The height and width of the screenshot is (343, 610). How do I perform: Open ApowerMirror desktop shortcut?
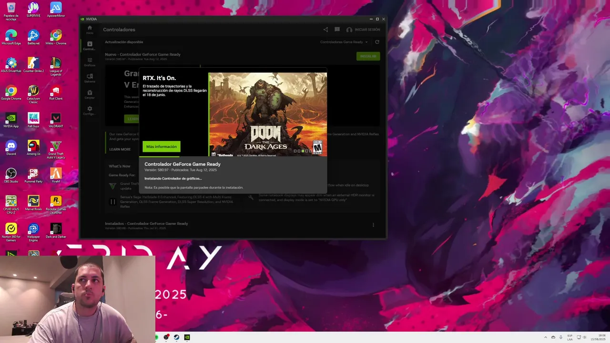56,10
